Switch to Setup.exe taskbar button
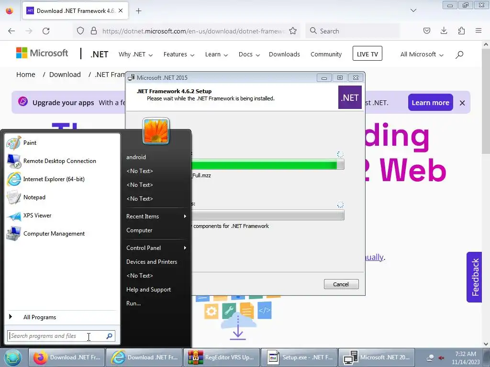Viewport: 490px width, 367px height. pyautogui.click(x=299, y=357)
